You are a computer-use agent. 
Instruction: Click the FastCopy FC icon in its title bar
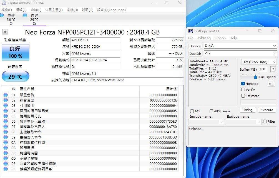click(x=190, y=31)
